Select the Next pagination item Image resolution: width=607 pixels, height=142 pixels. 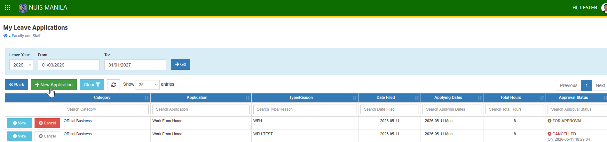point(600,85)
